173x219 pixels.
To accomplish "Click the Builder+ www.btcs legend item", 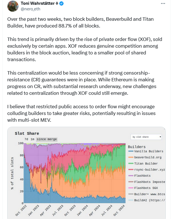I will [147, 194].
